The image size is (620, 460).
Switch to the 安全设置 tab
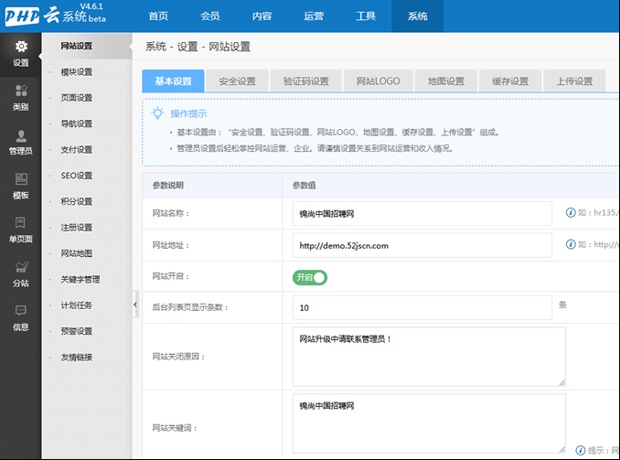(x=237, y=81)
